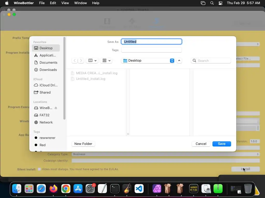Open TextEdit from the Dock

click(x=102, y=188)
